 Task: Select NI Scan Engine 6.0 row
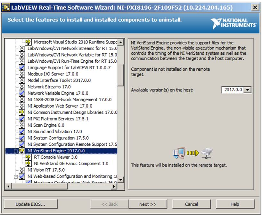coord(46,125)
